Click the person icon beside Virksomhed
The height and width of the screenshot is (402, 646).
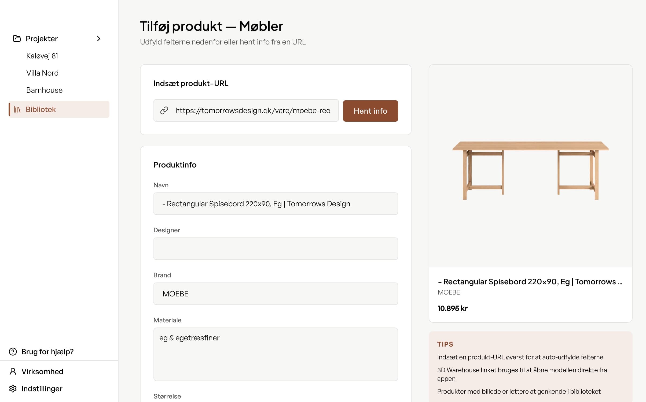pos(12,371)
